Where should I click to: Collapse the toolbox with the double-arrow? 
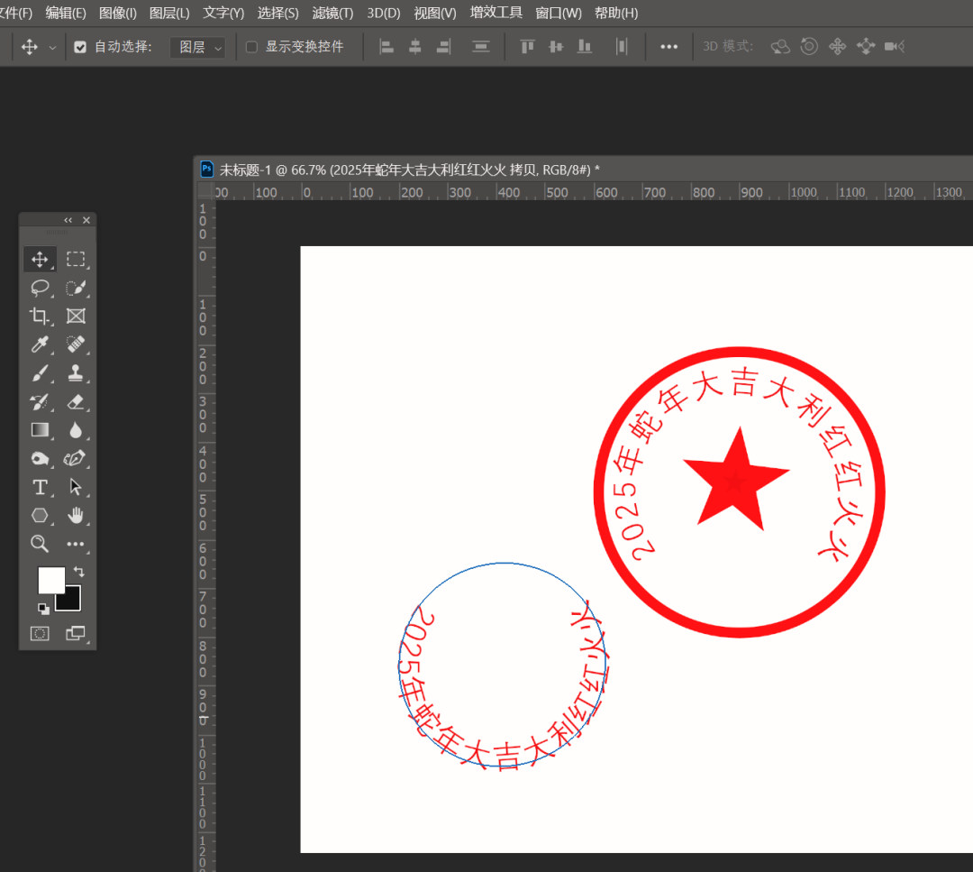pos(68,220)
